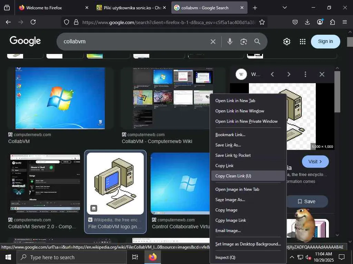Open the extensions puzzle icon
The height and width of the screenshot is (264, 353).
point(332,22)
